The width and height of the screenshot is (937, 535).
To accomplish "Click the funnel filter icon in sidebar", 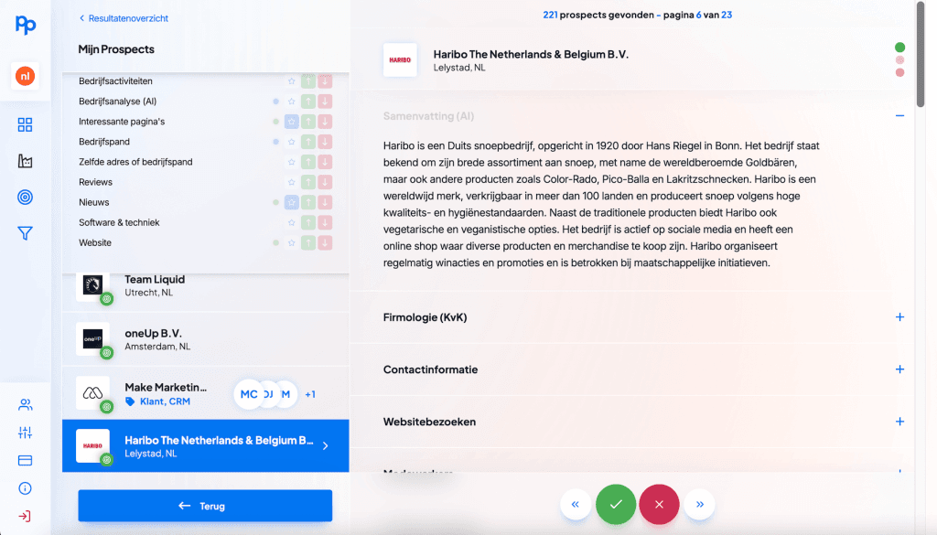I will pyautogui.click(x=25, y=234).
